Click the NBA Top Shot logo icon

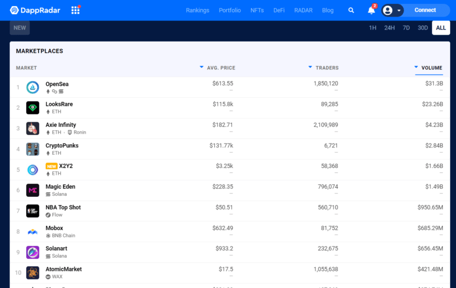tap(32, 211)
